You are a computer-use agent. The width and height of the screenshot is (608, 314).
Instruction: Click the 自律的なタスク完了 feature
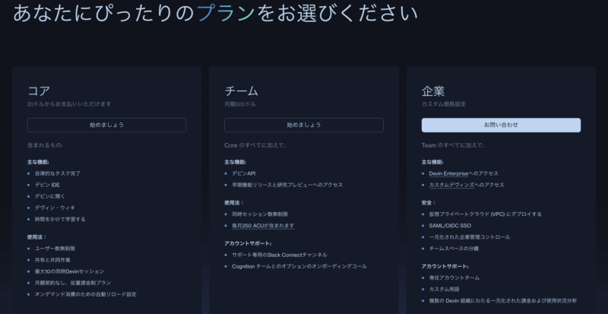[x=58, y=173]
